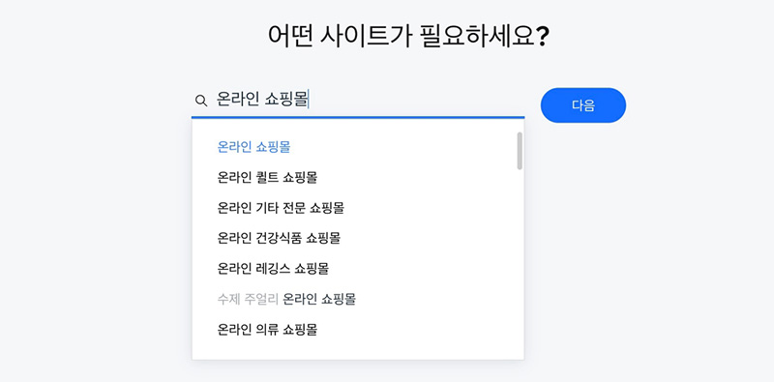Select 온라인 건강식품 쇼핑몰 suggestion
The height and width of the screenshot is (382, 774).
pyautogui.click(x=358, y=238)
